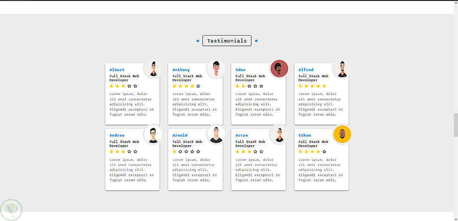Click Andrew's avatar with glasses

coord(153,135)
